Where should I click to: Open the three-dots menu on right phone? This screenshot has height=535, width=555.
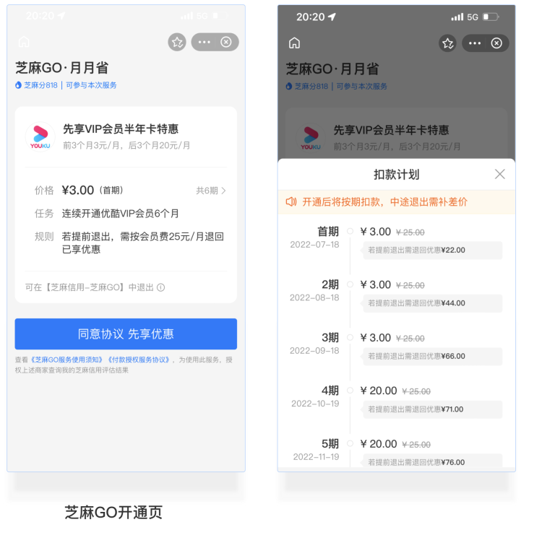(x=475, y=43)
